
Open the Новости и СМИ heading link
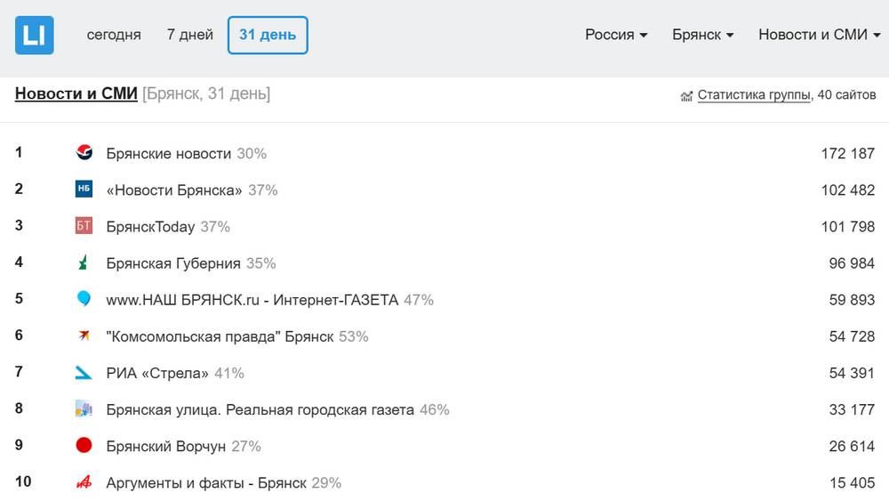click(76, 93)
